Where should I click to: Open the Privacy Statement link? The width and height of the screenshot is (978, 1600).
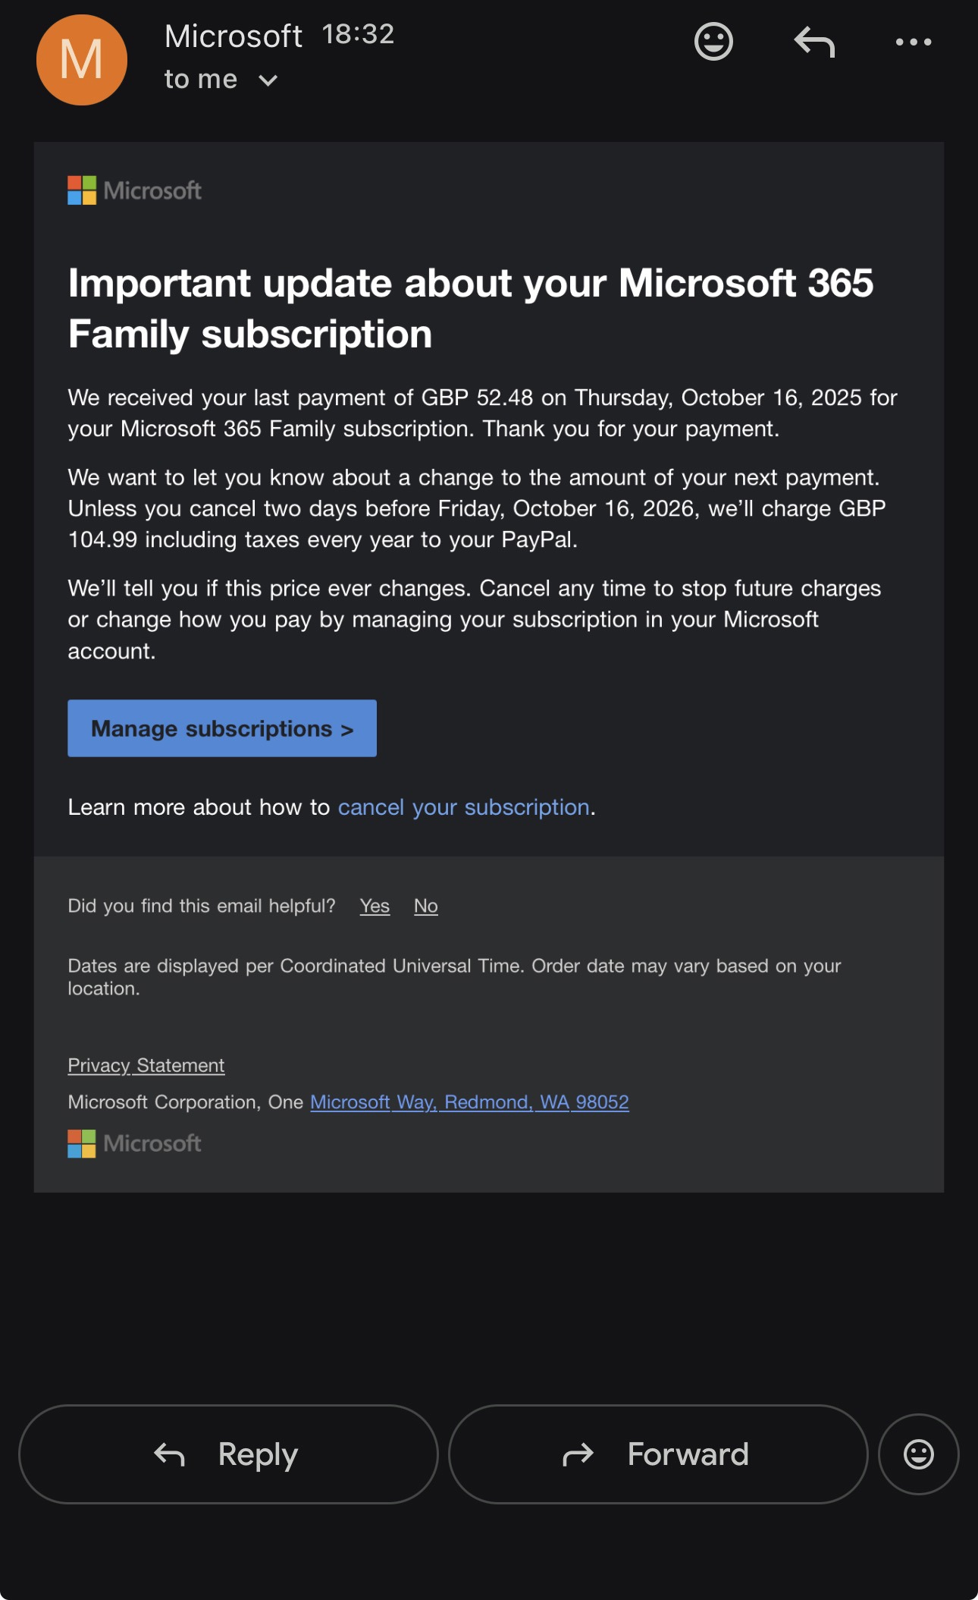pyautogui.click(x=146, y=1065)
